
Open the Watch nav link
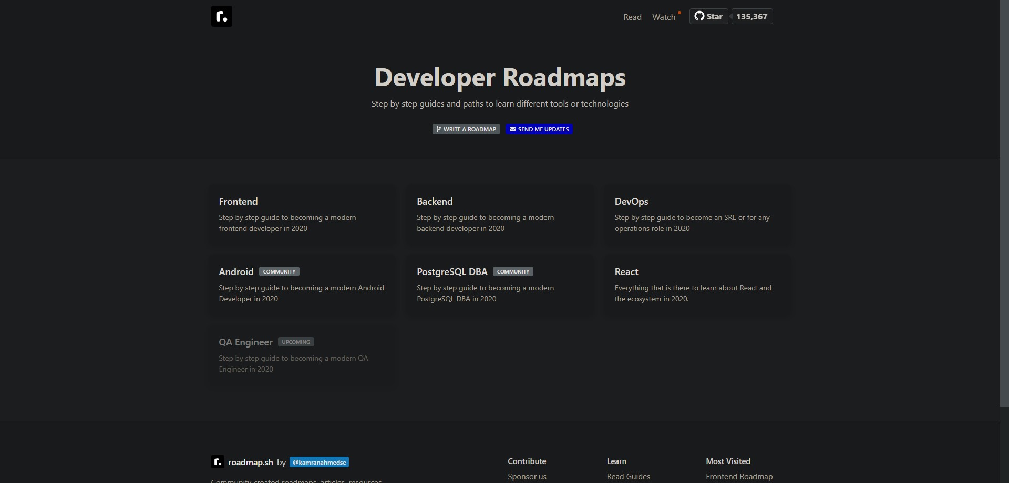pos(664,17)
